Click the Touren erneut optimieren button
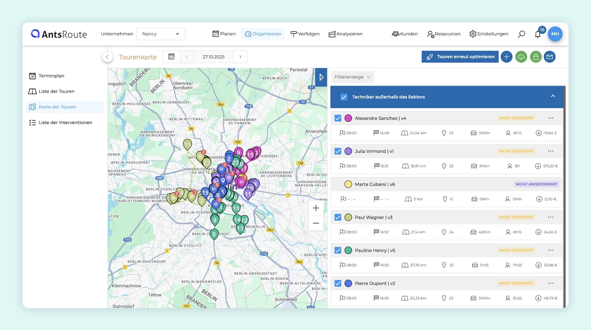The width and height of the screenshot is (591, 330). tap(460, 57)
